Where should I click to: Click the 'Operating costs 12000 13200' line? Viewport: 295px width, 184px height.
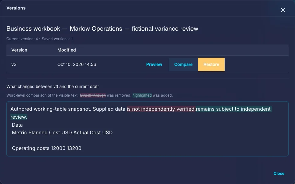47,148
